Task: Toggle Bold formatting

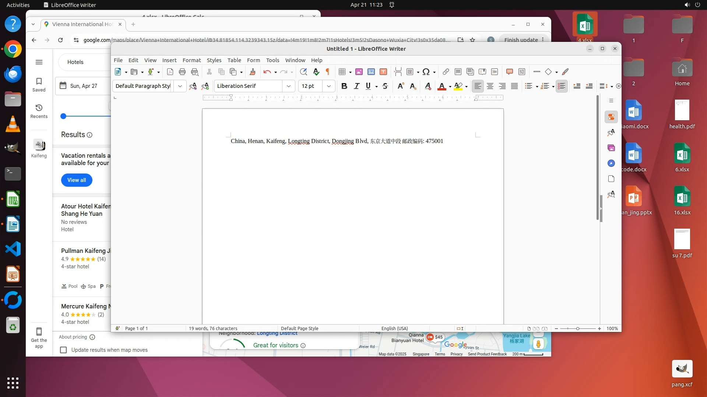Action: pos(344,86)
